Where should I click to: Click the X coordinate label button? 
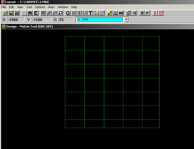click(x=4, y=20)
